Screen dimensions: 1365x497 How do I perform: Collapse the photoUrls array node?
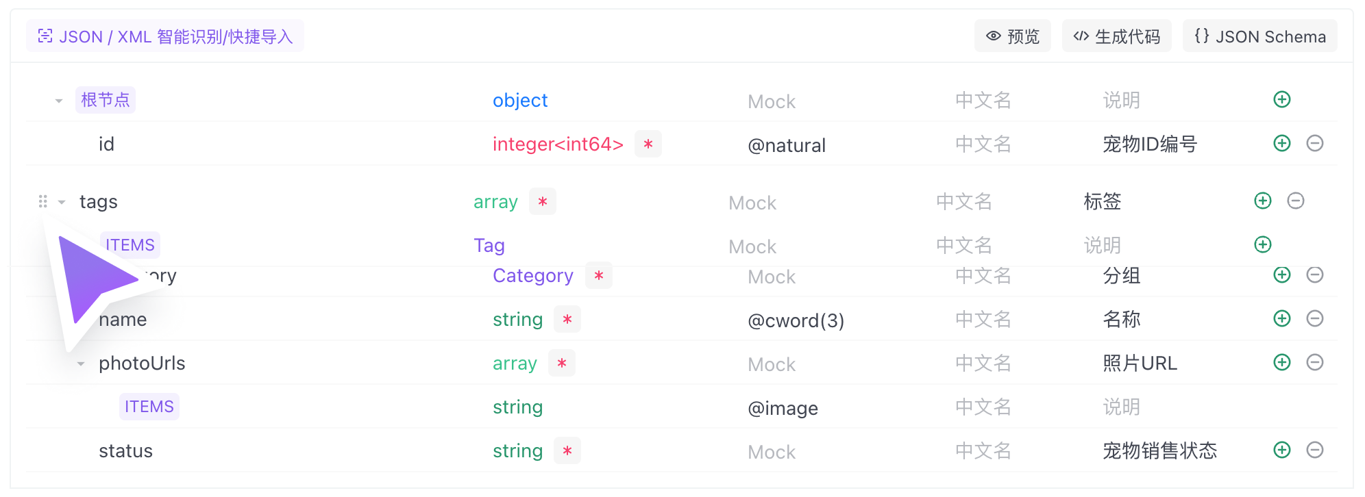(81, 364)
